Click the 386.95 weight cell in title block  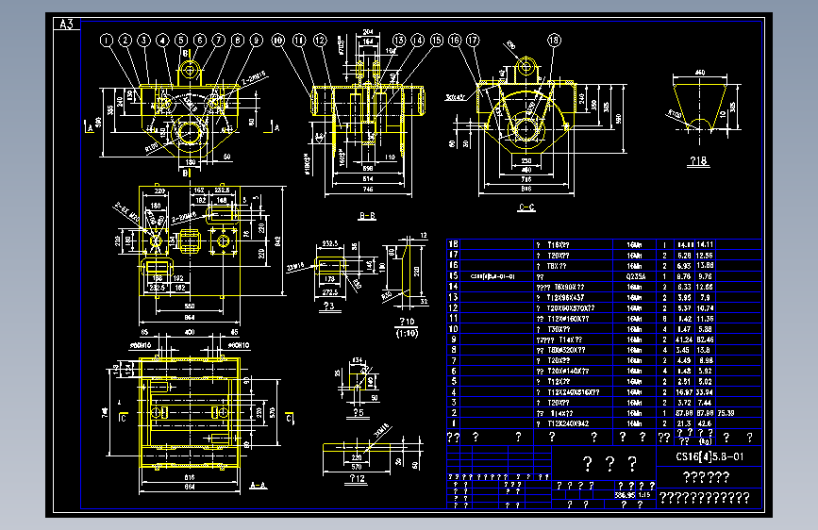coord(624,495)
